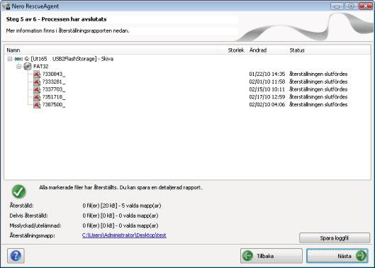Click the date 02/15/10 10:11
This screenshot has width=375, height=268.
coord(267,89)
